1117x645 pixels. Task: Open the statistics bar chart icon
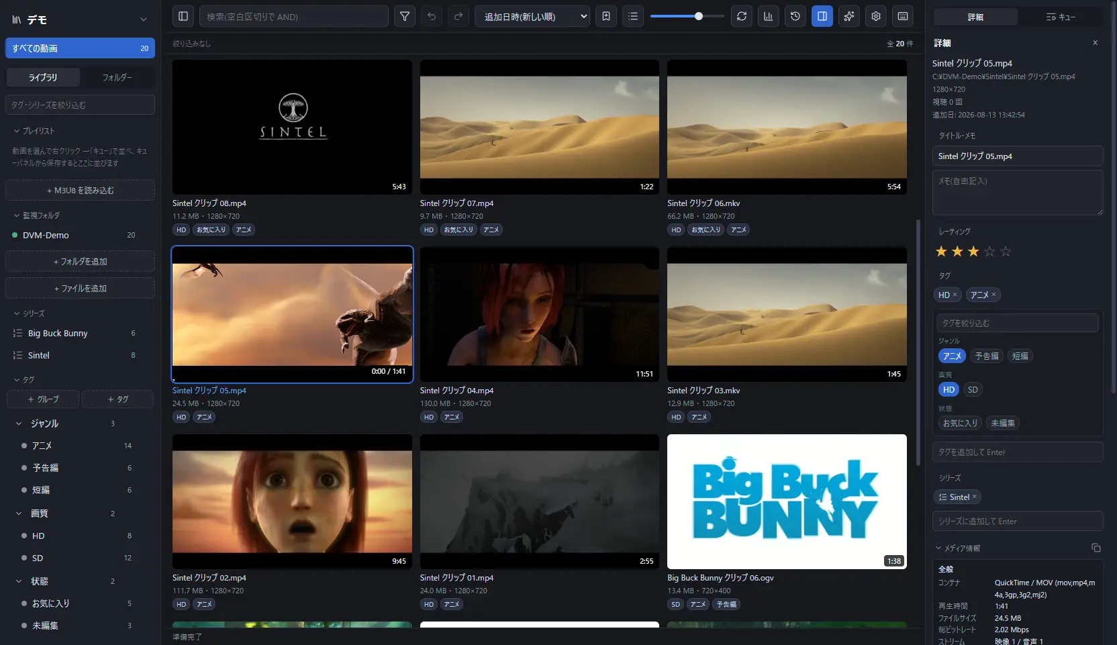[769, 16]
